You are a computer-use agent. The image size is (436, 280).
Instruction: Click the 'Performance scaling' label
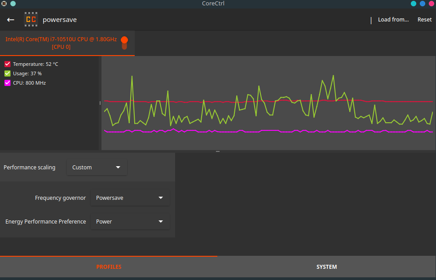[x=30, y=168]
